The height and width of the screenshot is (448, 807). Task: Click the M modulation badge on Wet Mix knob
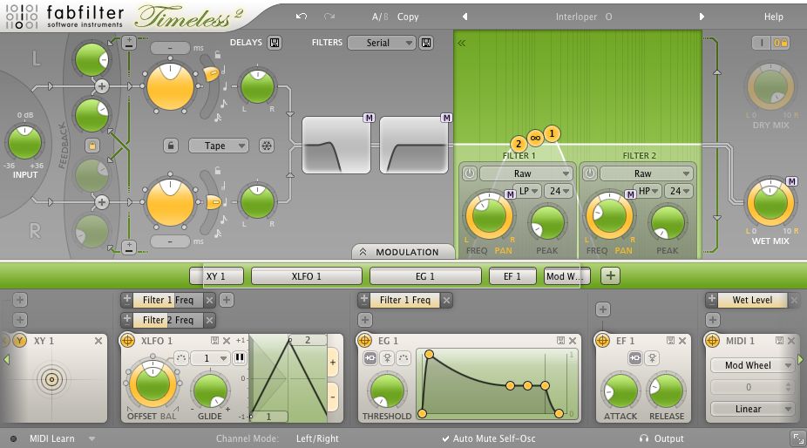tap(791, 181)
